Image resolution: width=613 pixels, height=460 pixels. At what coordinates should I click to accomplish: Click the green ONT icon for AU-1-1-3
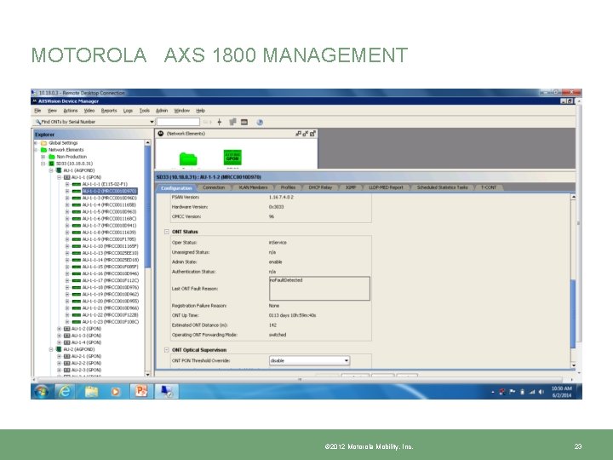pos(77,198)
